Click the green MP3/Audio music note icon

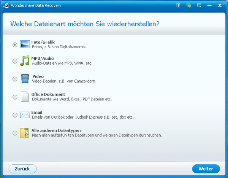(x=25, y=61)
